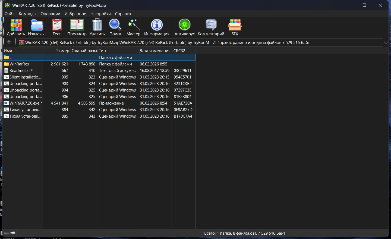Sort by the CRC32 column header

pyautogui.click(x=184, y=51)
